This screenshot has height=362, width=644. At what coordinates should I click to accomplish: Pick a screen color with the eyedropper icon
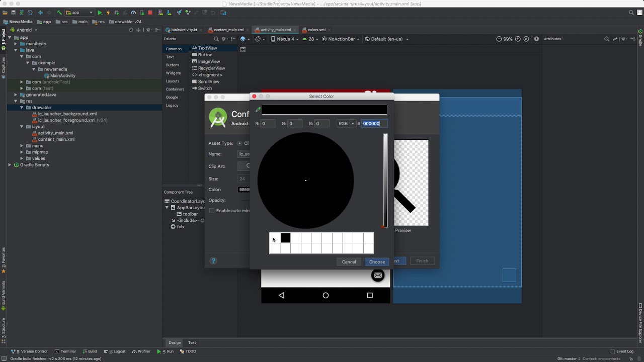258,109
